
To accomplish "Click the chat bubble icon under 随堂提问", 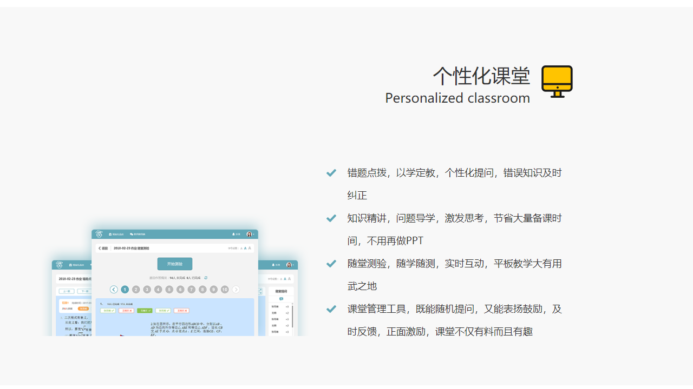I will point(282,299).
